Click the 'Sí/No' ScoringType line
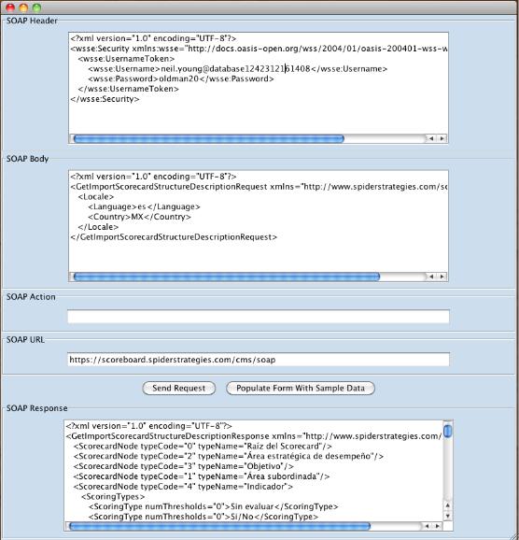This screenshot has width=519, height=540. click(x=203, y=517)
